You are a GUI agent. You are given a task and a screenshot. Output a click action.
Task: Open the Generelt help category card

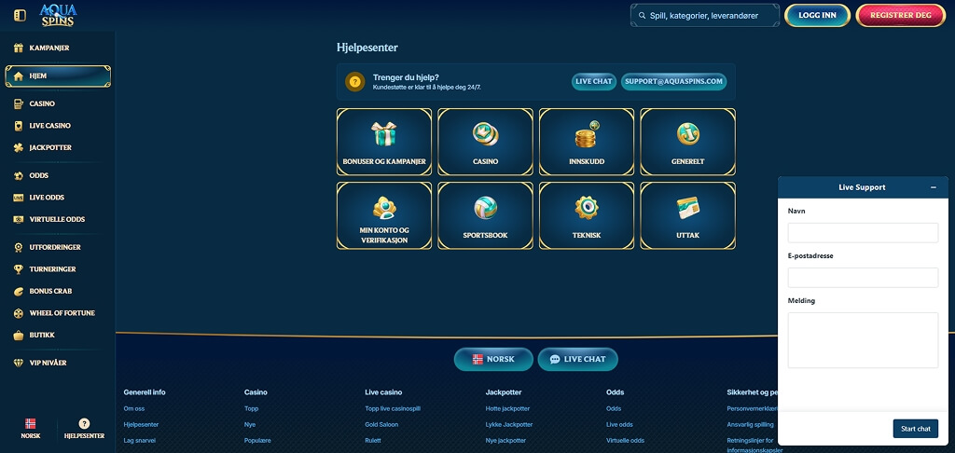click(687, 142)
